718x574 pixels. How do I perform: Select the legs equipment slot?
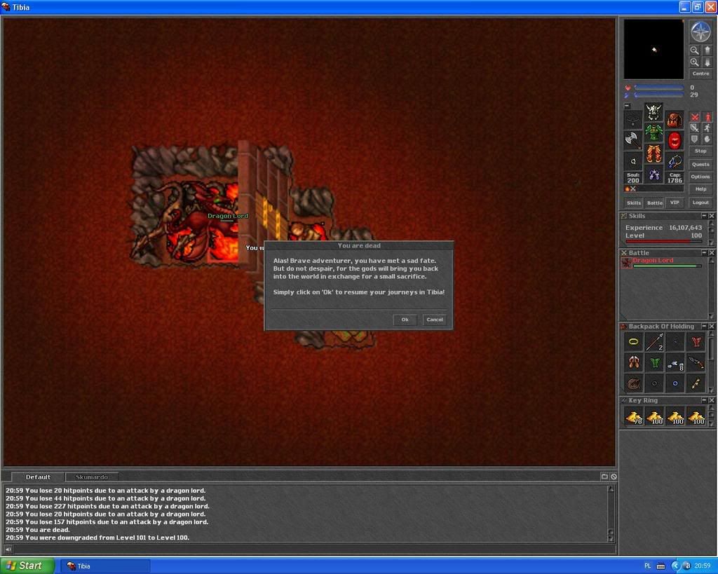(654, 153)
